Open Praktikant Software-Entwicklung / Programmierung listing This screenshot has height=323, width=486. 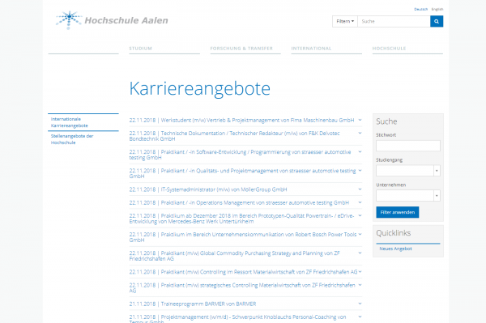click(240, 155)
